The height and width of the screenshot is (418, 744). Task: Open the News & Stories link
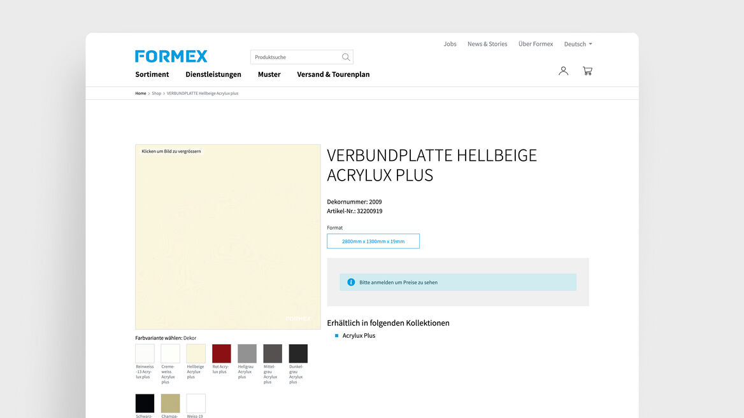(487, 44)
